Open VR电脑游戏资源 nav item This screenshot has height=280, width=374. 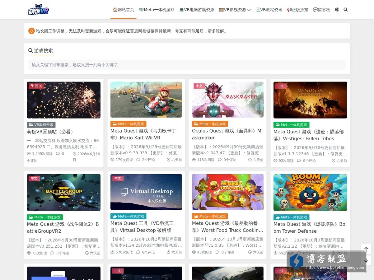(197, 10)
